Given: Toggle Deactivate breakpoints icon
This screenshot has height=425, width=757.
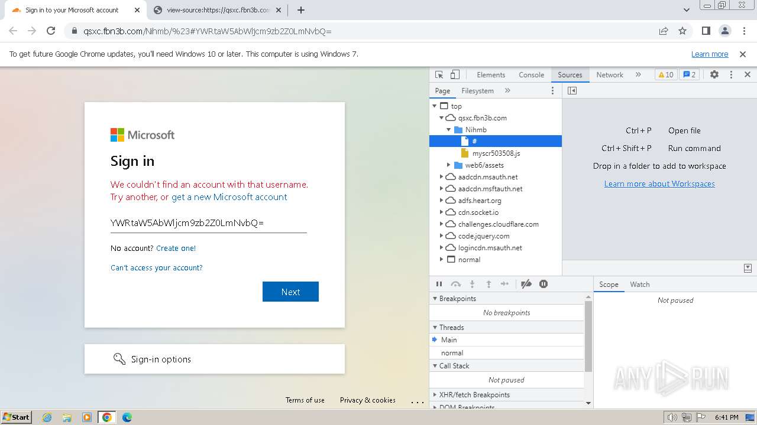Looking at the screenshot, I should [526, 284].
